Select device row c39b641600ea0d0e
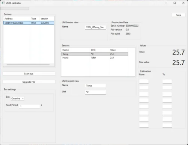Viewport: 188px width, 145px height. 29,23
